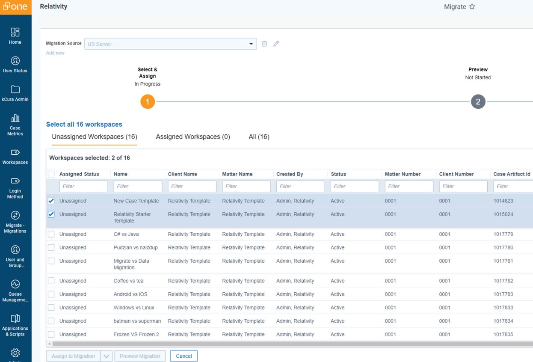Expand the Migration Source dropdown

pyautogui.click(x=251, y=44)
